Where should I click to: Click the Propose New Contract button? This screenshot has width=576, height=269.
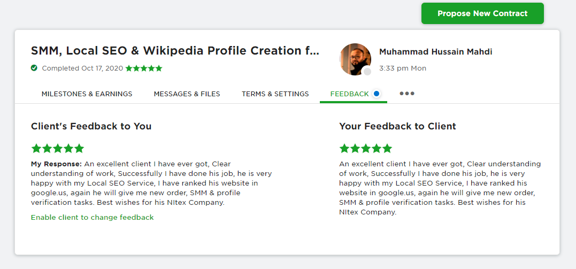482,13
